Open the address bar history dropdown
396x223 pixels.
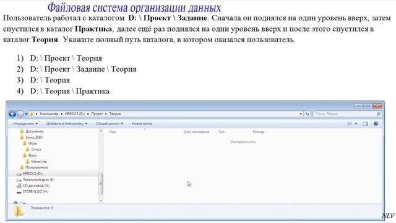(301, 114)
